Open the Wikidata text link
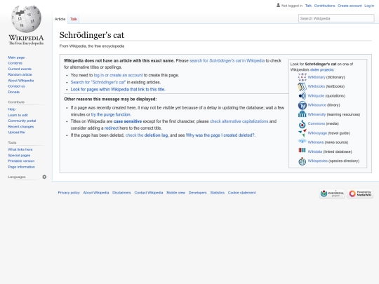 pos(315,151)
